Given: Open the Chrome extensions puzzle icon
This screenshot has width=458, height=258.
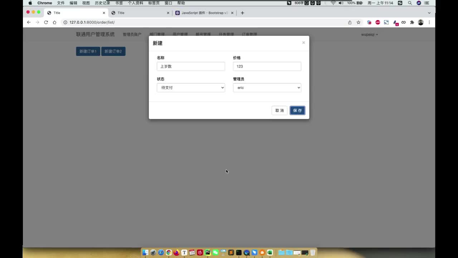Looking at the screenshot, I should (412, 22).
